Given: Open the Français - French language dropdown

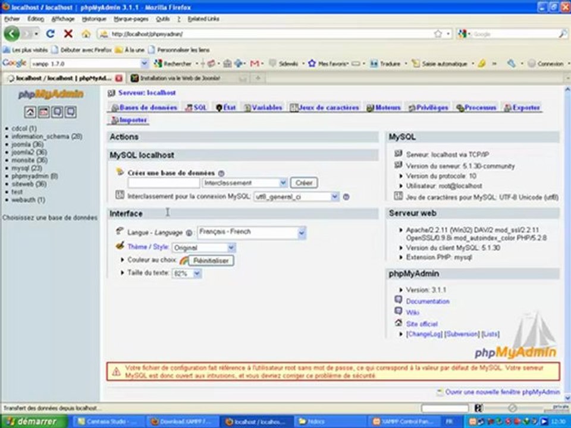Looking at the screenshot, I should click(252, 232).
